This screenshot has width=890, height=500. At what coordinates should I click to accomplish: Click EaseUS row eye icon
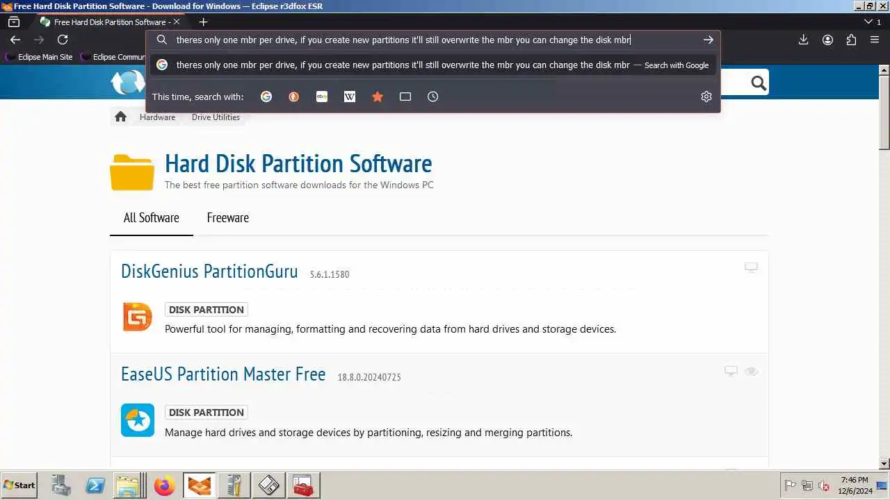(x=751, y=371)
